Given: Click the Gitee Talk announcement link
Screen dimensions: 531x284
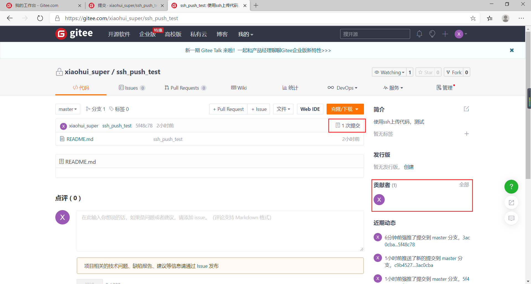Looking at the screenshot, I should [x=258, y=50].
